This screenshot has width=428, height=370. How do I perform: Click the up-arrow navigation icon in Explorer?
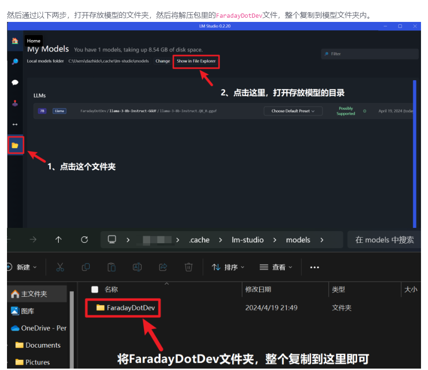click(x=58, y=240)
